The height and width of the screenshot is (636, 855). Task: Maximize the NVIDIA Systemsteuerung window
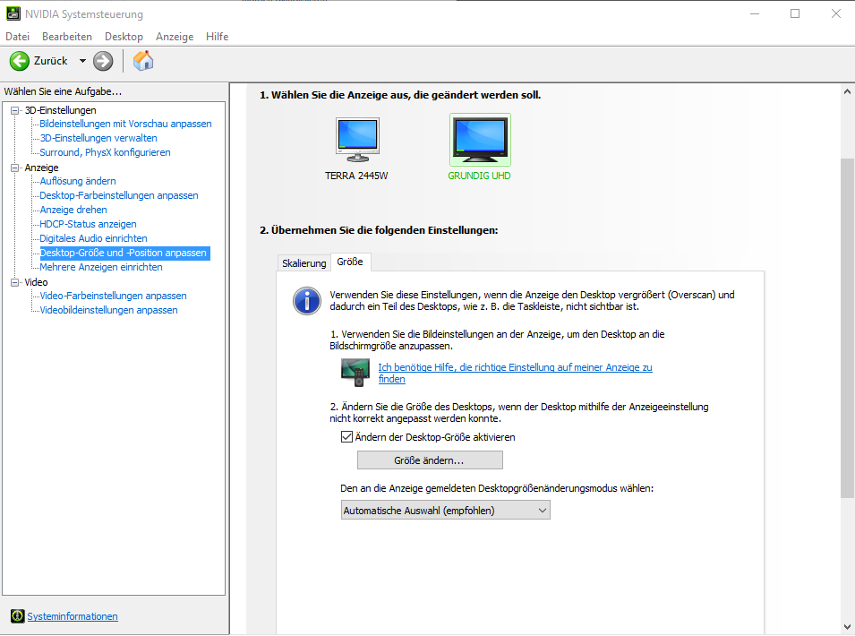point(795,13)
